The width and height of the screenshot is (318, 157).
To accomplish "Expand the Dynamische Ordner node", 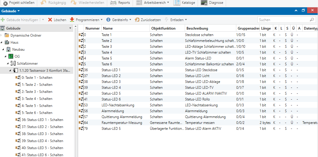I will [1, 35].
